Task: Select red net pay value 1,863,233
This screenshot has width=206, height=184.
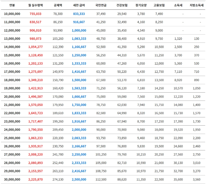Action: [36, 138]
